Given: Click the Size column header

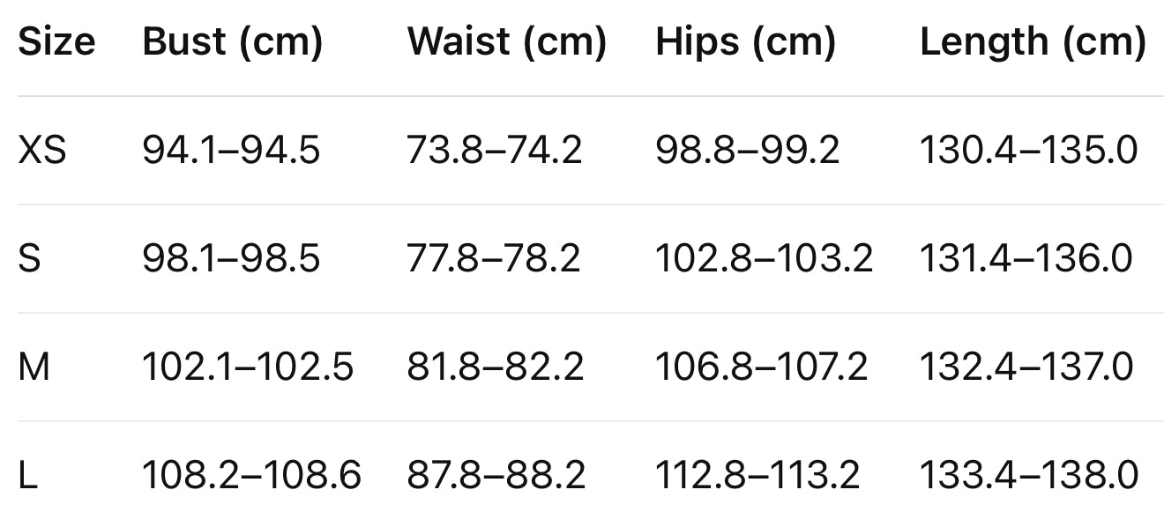Looking at the screenshot, I should click(x=56, y=42).
